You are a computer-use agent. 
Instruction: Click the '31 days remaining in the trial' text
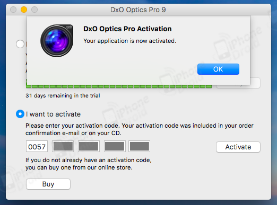[63, 96]
